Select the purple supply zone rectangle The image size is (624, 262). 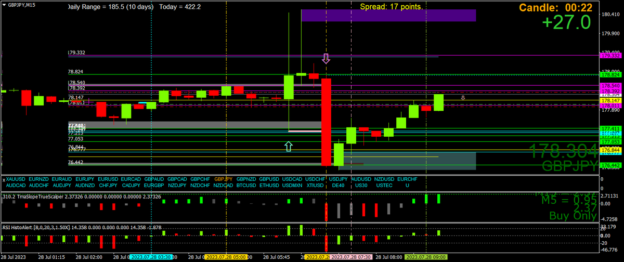click(388, 16)
